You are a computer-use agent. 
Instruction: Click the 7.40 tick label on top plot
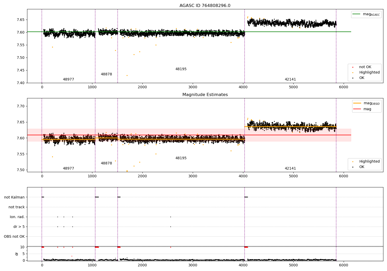[21, 83]
